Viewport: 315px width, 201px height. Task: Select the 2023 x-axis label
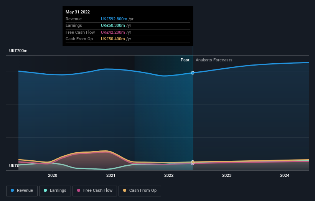[x=227, y=175]
